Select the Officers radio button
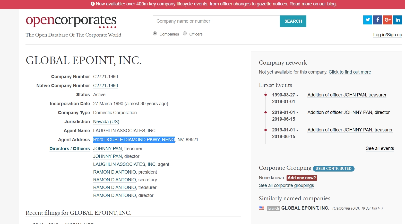 185,33
